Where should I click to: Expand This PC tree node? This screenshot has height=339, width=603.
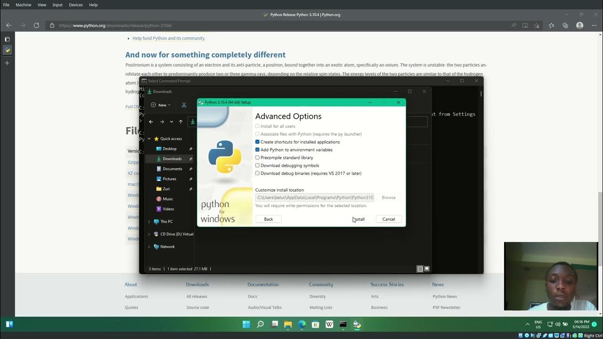pyautogui.click(x=149, y=221)
